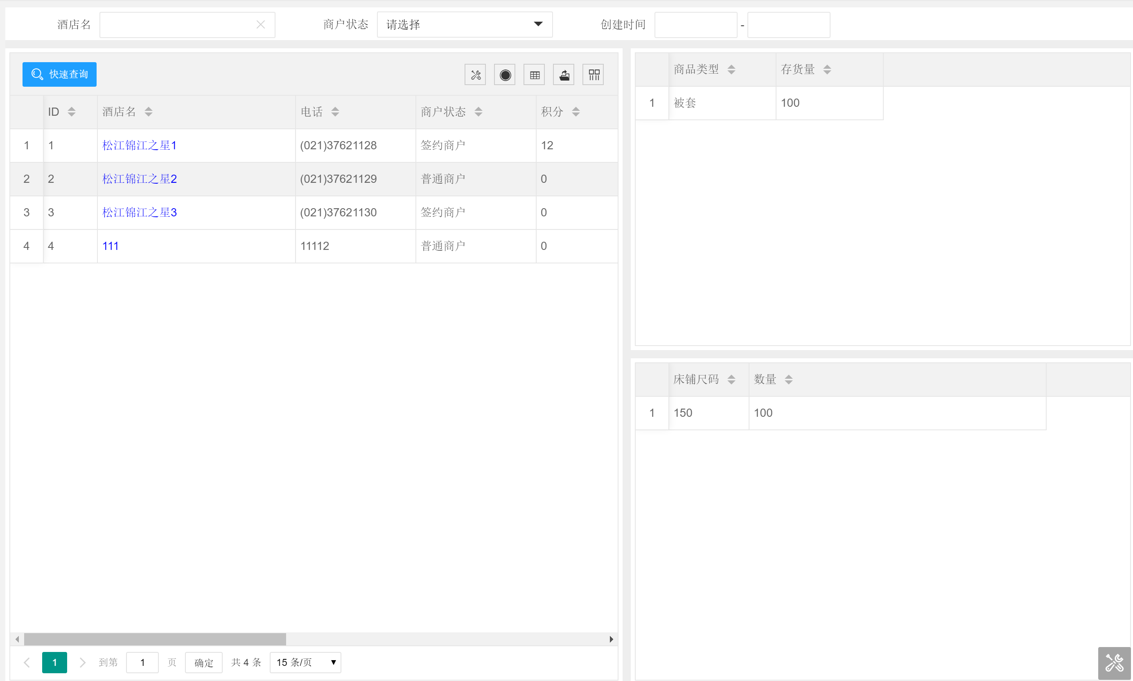The width and height of the screenshot is (1133, 681).
Task: Sort by the 床铺尺码 column arrows
Action: click(731, 380)
